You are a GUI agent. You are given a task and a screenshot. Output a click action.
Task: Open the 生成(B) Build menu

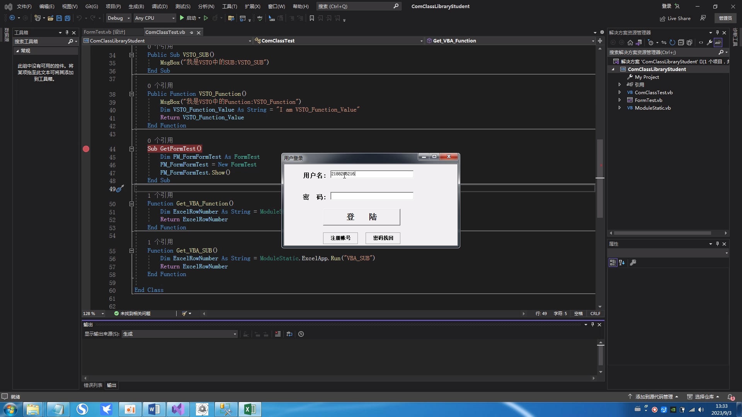(x=136, y=6)
